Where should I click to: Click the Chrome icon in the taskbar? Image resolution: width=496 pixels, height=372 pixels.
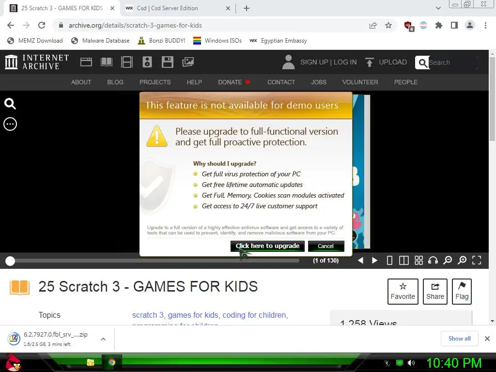112,362
